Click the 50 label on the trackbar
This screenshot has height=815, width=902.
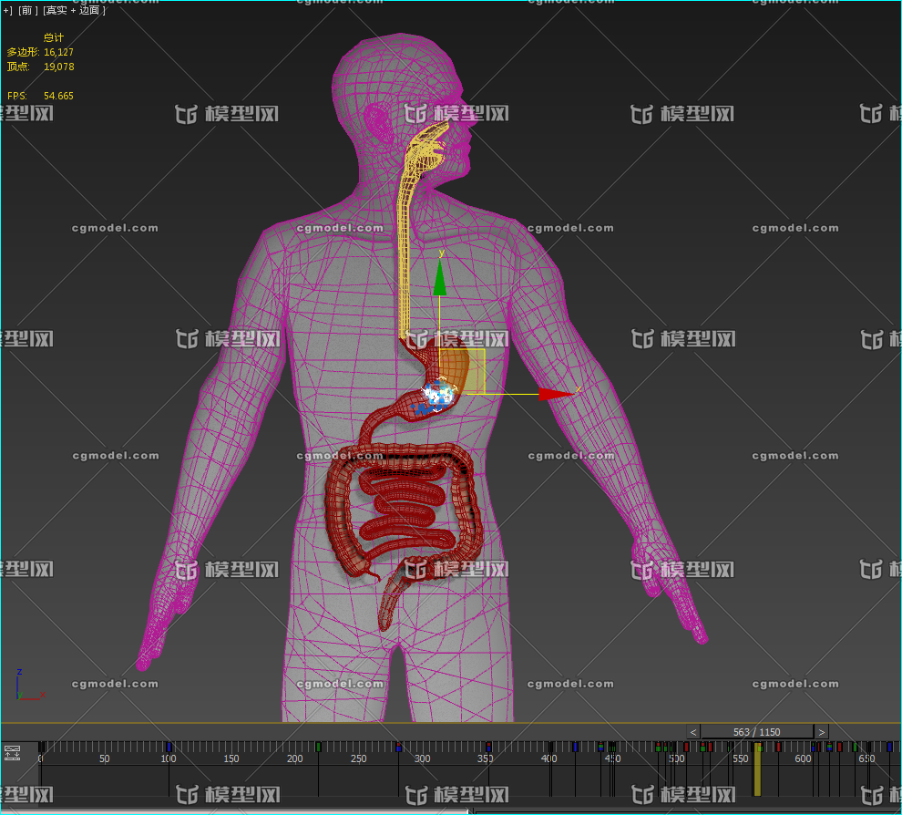point(104,758)
